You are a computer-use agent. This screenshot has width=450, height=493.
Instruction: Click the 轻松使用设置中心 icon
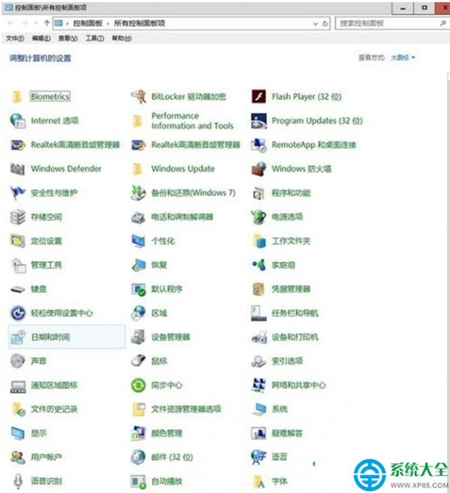(x=18, y=313)
